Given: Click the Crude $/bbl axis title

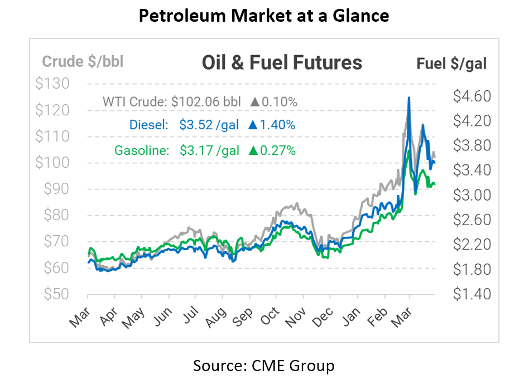Looking at the screenshot, I should click(83, 61).
